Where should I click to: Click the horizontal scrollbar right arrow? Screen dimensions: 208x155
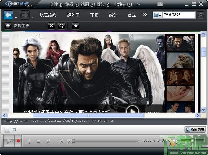198,115
